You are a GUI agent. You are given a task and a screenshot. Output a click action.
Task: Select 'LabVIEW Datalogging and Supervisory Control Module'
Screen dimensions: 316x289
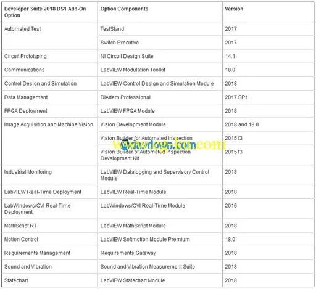pyautogui.click(x=155, y=175)
